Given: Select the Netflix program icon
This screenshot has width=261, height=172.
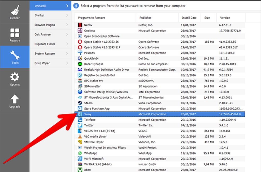Looking at the screenshot, I should [x=80, y=25].
